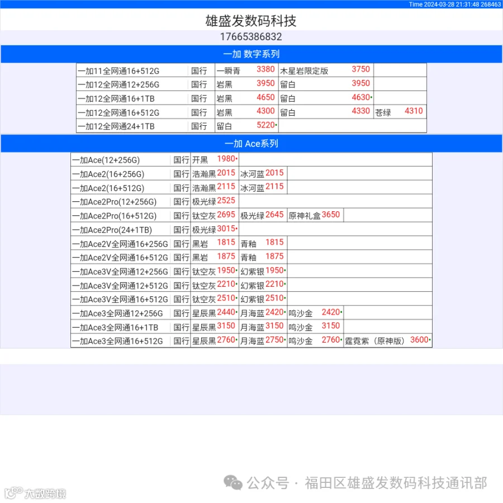Viewport: 503px width, 503px height.
Task: Select the row 一加Ace3V全网通16+512G
Action: click(251, 298)
